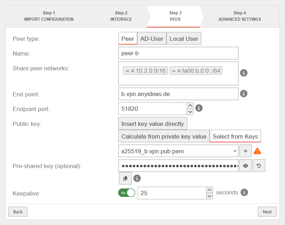Choose Local User peer type

coord(184,39)
